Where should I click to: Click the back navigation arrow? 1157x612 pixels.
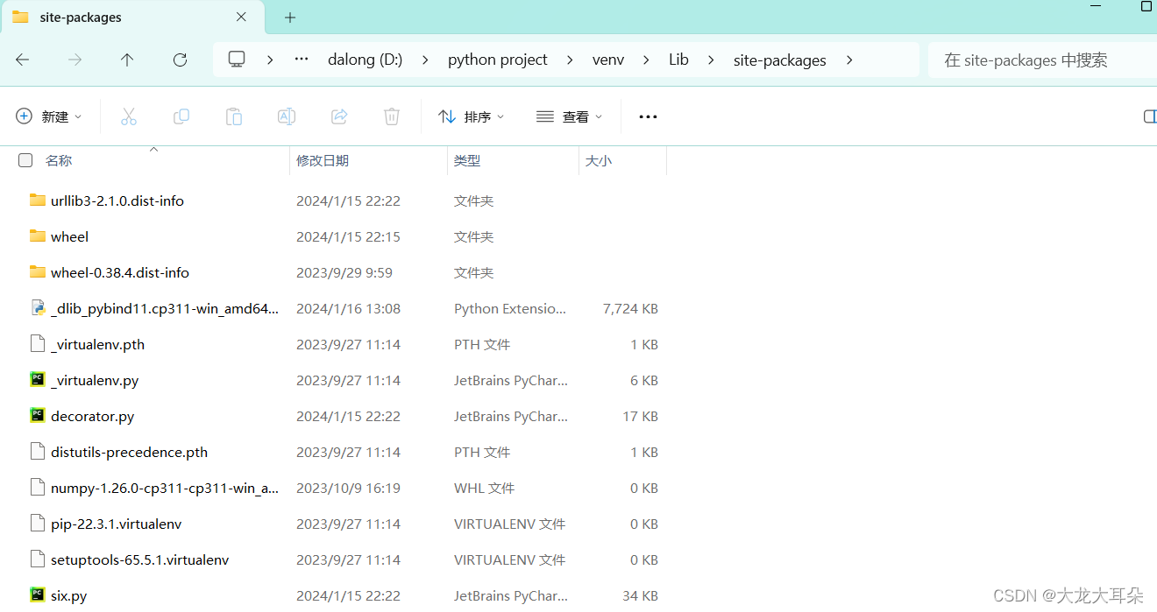tap(22, 59)
